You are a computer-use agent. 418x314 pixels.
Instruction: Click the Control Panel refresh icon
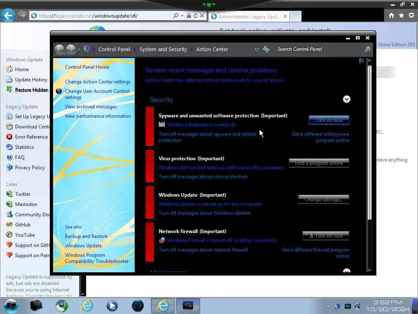266,49
